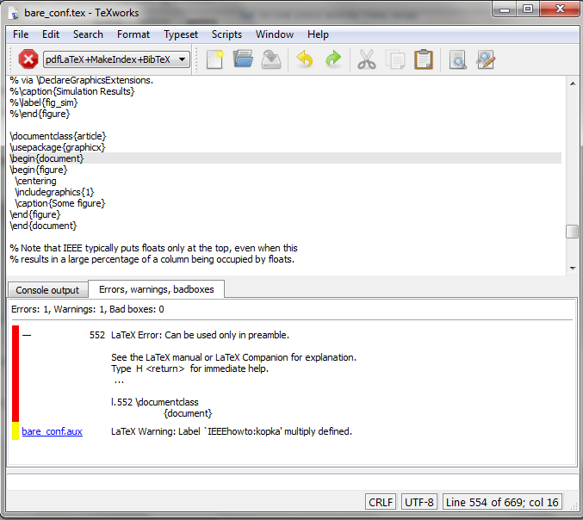Redo the last edit
This screenshot has height=520, width=583.
pyautogui.click(x=332, y=59)
